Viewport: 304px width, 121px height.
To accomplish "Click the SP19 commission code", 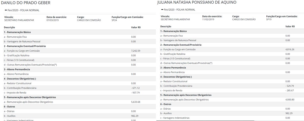I will coord(269,19).
